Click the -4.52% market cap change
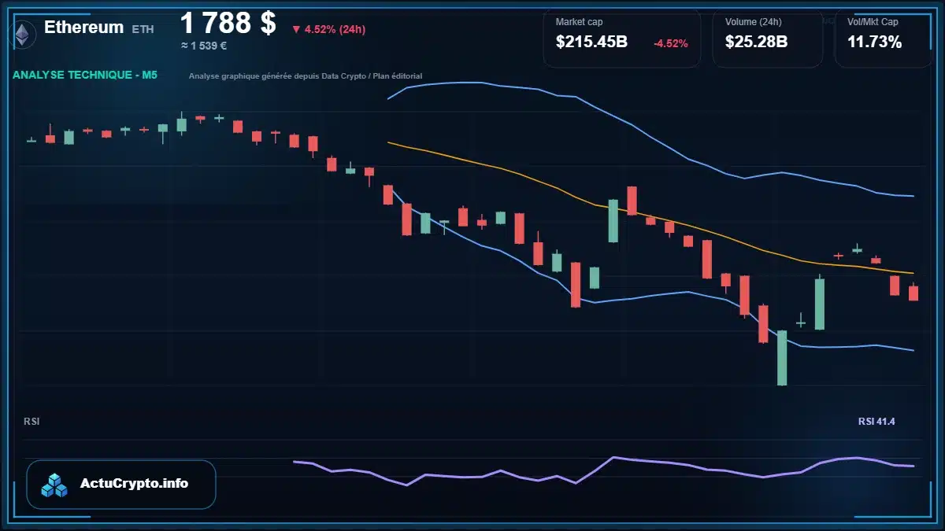This screenshot has width=945, height=531. tap(671, 43)
